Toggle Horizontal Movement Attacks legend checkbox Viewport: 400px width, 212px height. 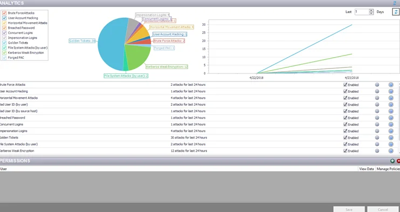click(4, 23)
